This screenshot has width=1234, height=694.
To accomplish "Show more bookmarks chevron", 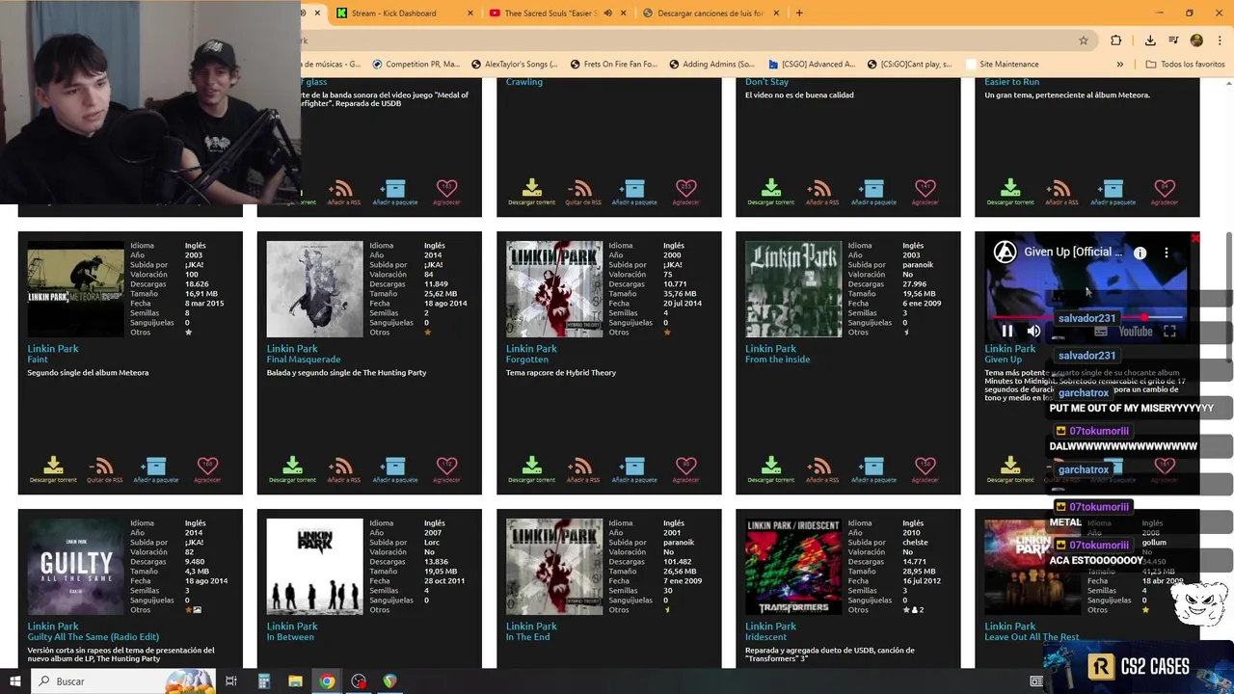I will point(1119,65).
